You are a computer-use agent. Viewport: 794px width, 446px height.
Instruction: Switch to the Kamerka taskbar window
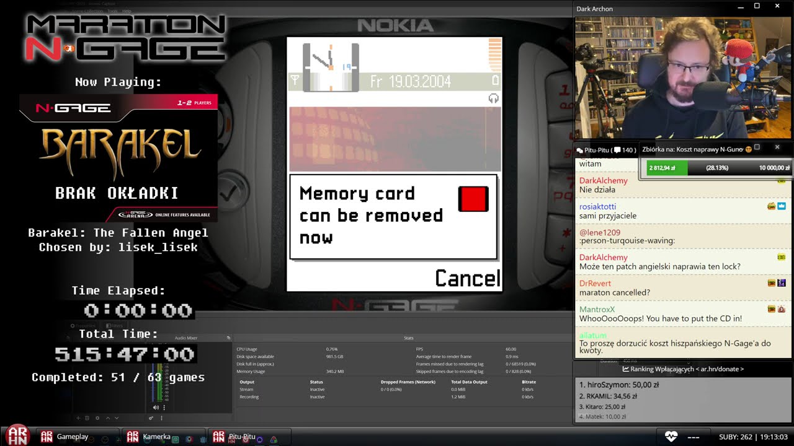[164, 437]
